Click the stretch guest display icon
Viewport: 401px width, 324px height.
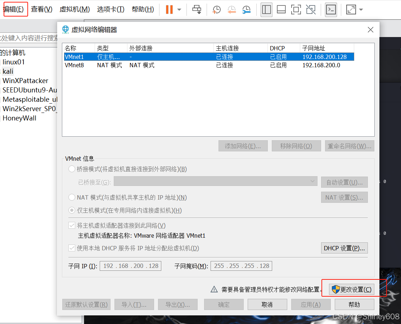pyautogui.click(x=351, y=10)
